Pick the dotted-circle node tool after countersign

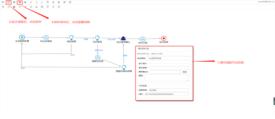[x=20, y=7]
